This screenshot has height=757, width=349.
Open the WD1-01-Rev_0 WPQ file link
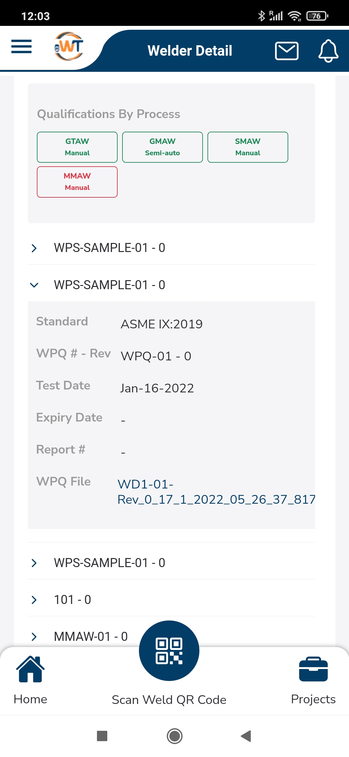[x=216, y=492]
